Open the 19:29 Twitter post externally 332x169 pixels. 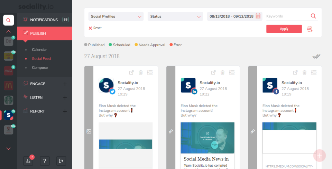(131, 72)
